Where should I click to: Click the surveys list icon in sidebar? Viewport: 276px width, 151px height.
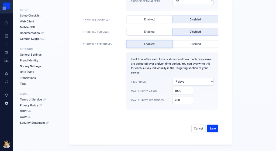6,36
